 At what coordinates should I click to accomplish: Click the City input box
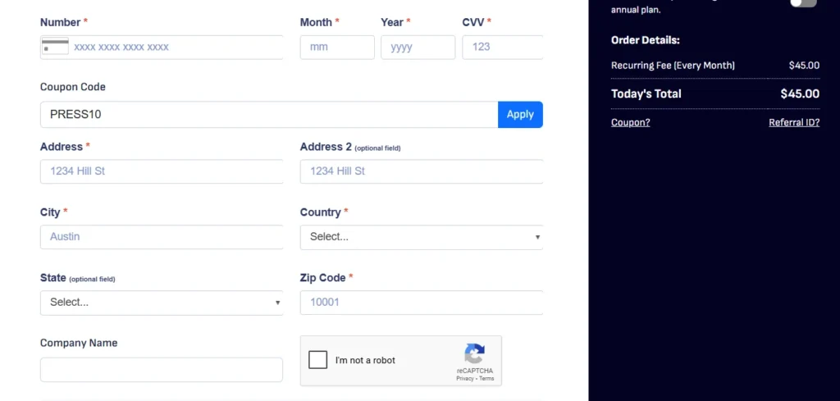click(162, 237)
